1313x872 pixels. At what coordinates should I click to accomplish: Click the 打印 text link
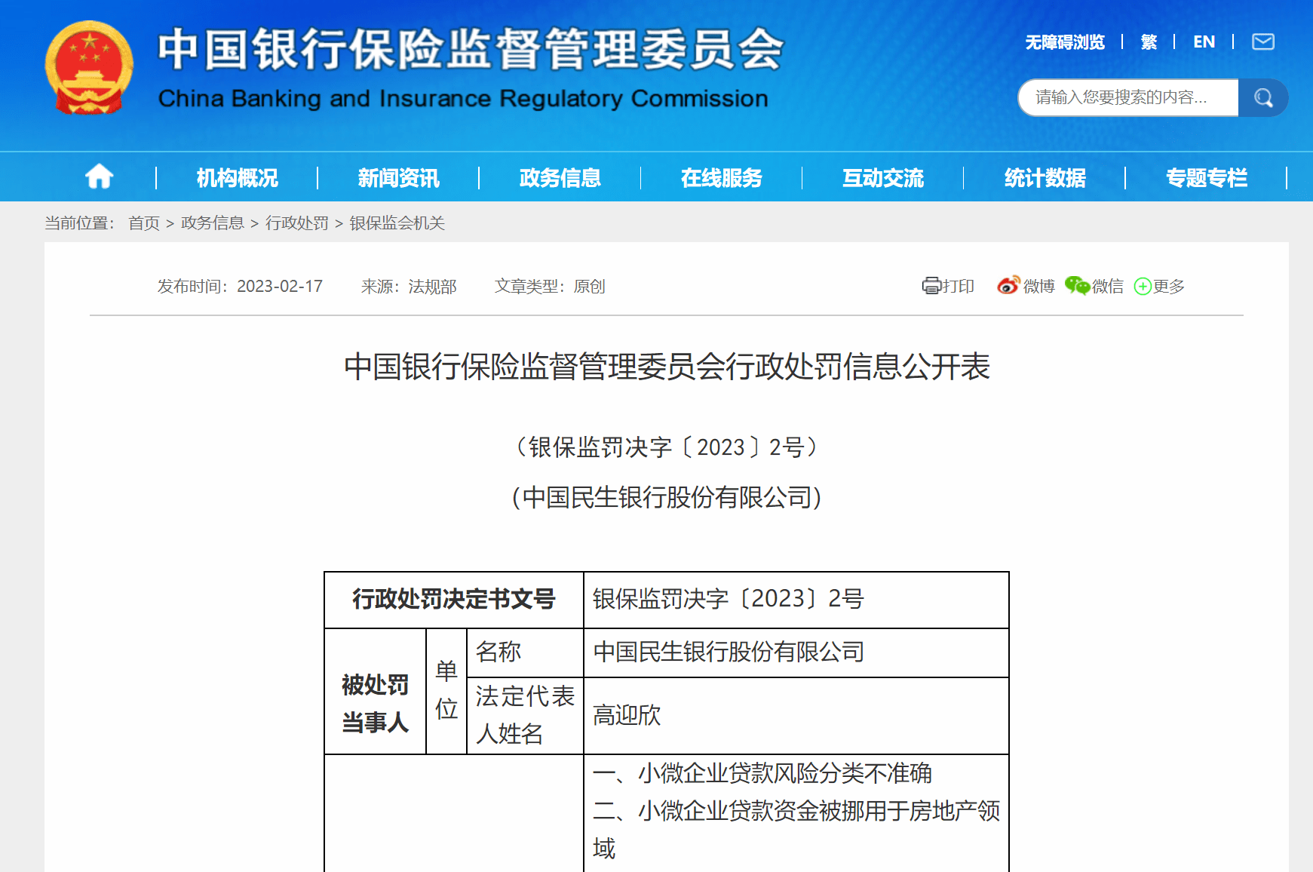[x=959, y=287]
